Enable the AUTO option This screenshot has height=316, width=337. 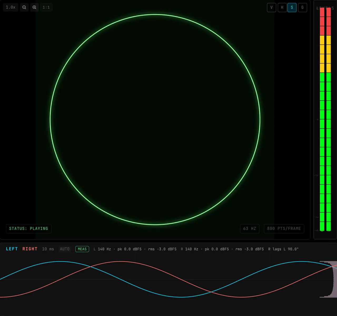(x=65, y=249)
